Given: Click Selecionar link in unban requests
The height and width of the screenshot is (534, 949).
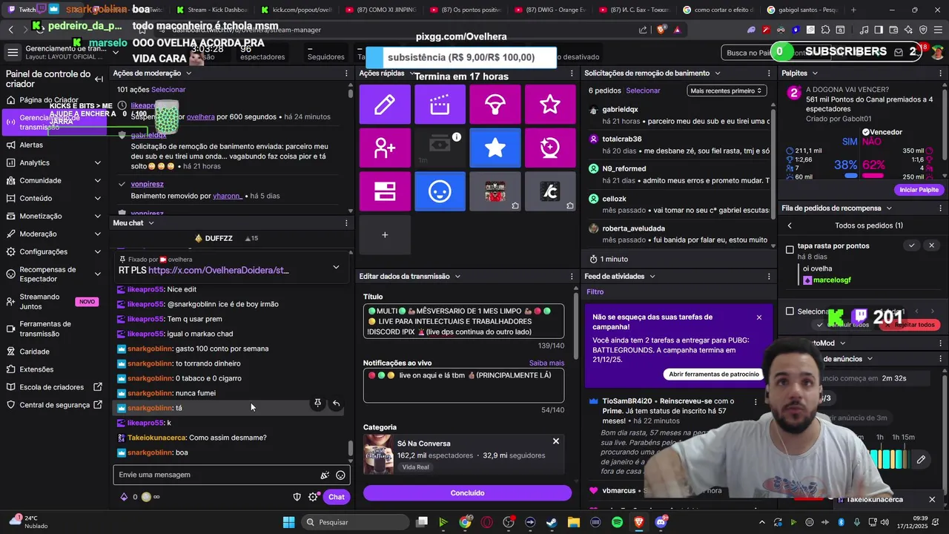Looking at the screenshot, I should coord(643,90).
